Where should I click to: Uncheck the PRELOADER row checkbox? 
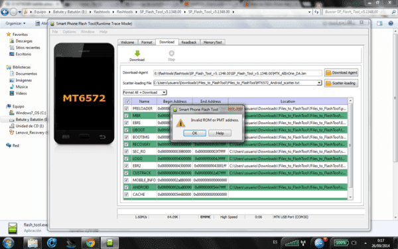point(127,108)
